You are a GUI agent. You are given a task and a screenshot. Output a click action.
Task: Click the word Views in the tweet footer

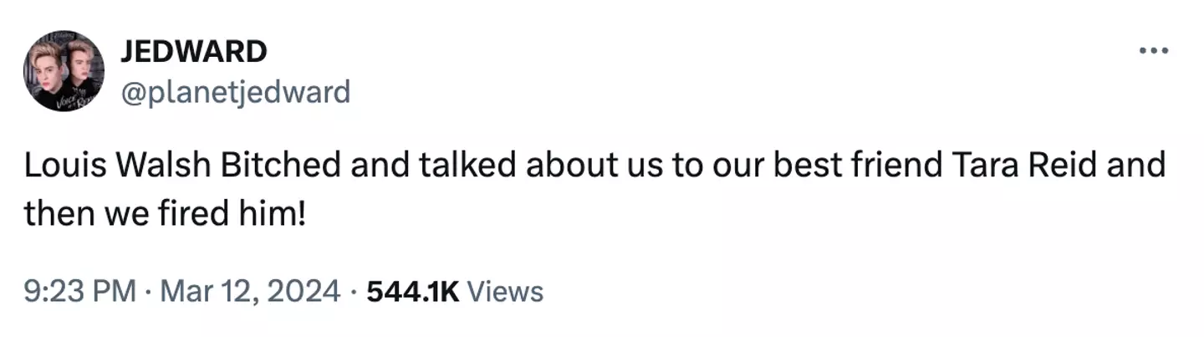point(505,291)
